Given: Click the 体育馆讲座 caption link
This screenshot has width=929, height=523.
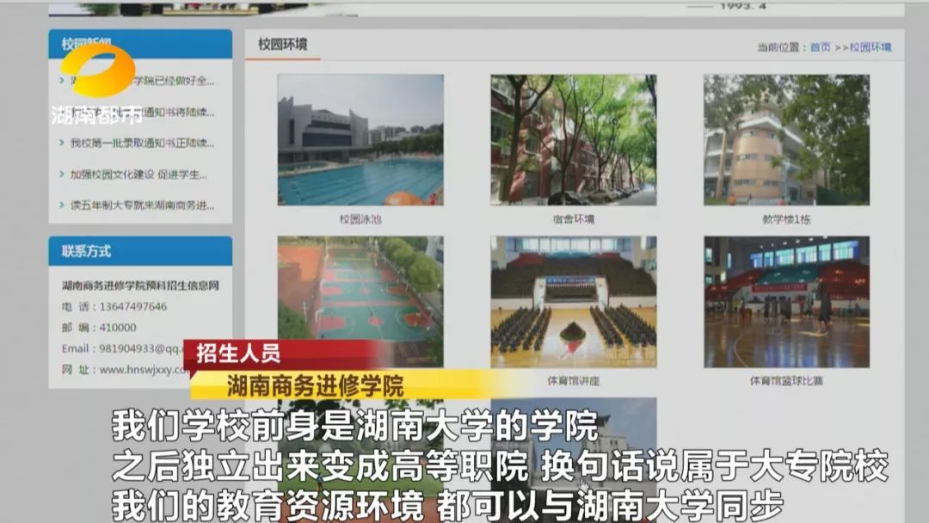Looking at the screenshot, I should pos(574,381).
